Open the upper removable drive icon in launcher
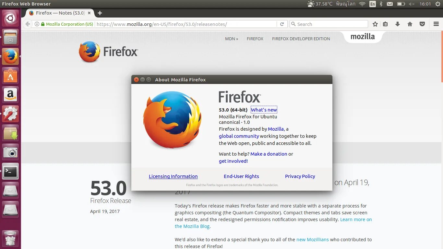The height and width of the screenshot is (249, 443). coord(10,190)
